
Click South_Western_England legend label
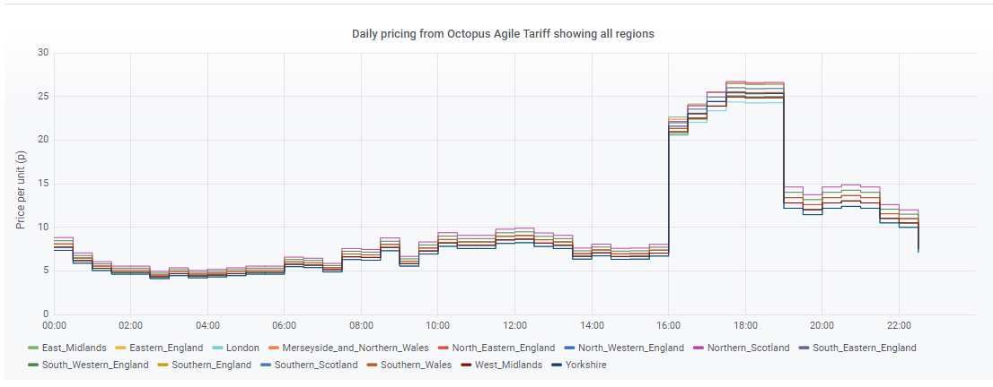(95, 365)
